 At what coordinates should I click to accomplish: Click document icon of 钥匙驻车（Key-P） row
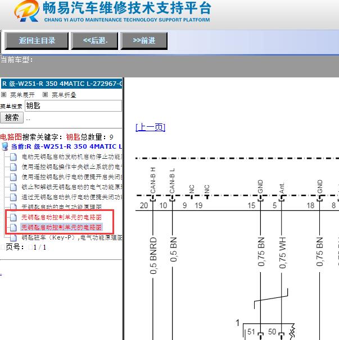13,238
